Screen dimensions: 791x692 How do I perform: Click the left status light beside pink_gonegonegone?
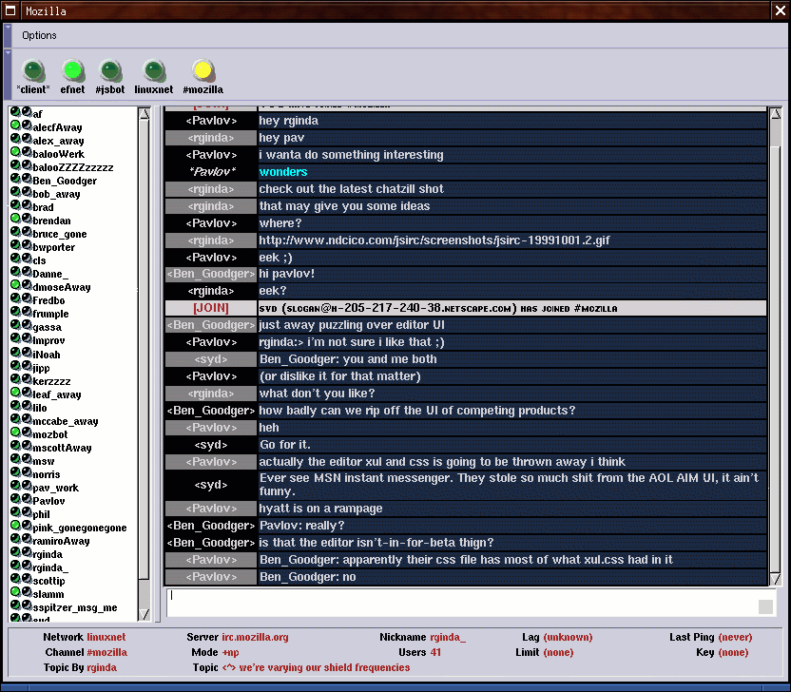click(15, 526)
